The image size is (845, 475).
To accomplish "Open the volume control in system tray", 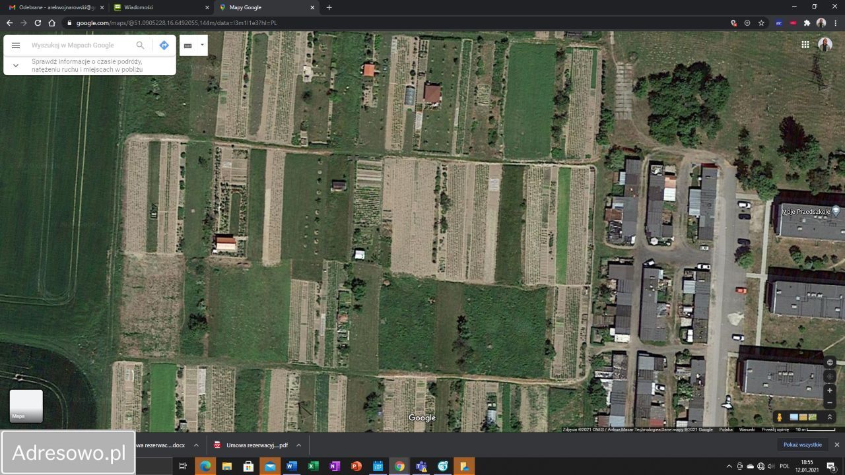I will pyautogui.click(x=770, y=466).
